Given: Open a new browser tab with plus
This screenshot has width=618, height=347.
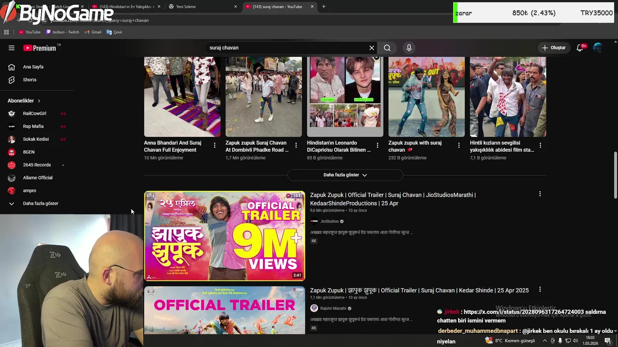Looking at the screenshot, I should coord(323,7).
